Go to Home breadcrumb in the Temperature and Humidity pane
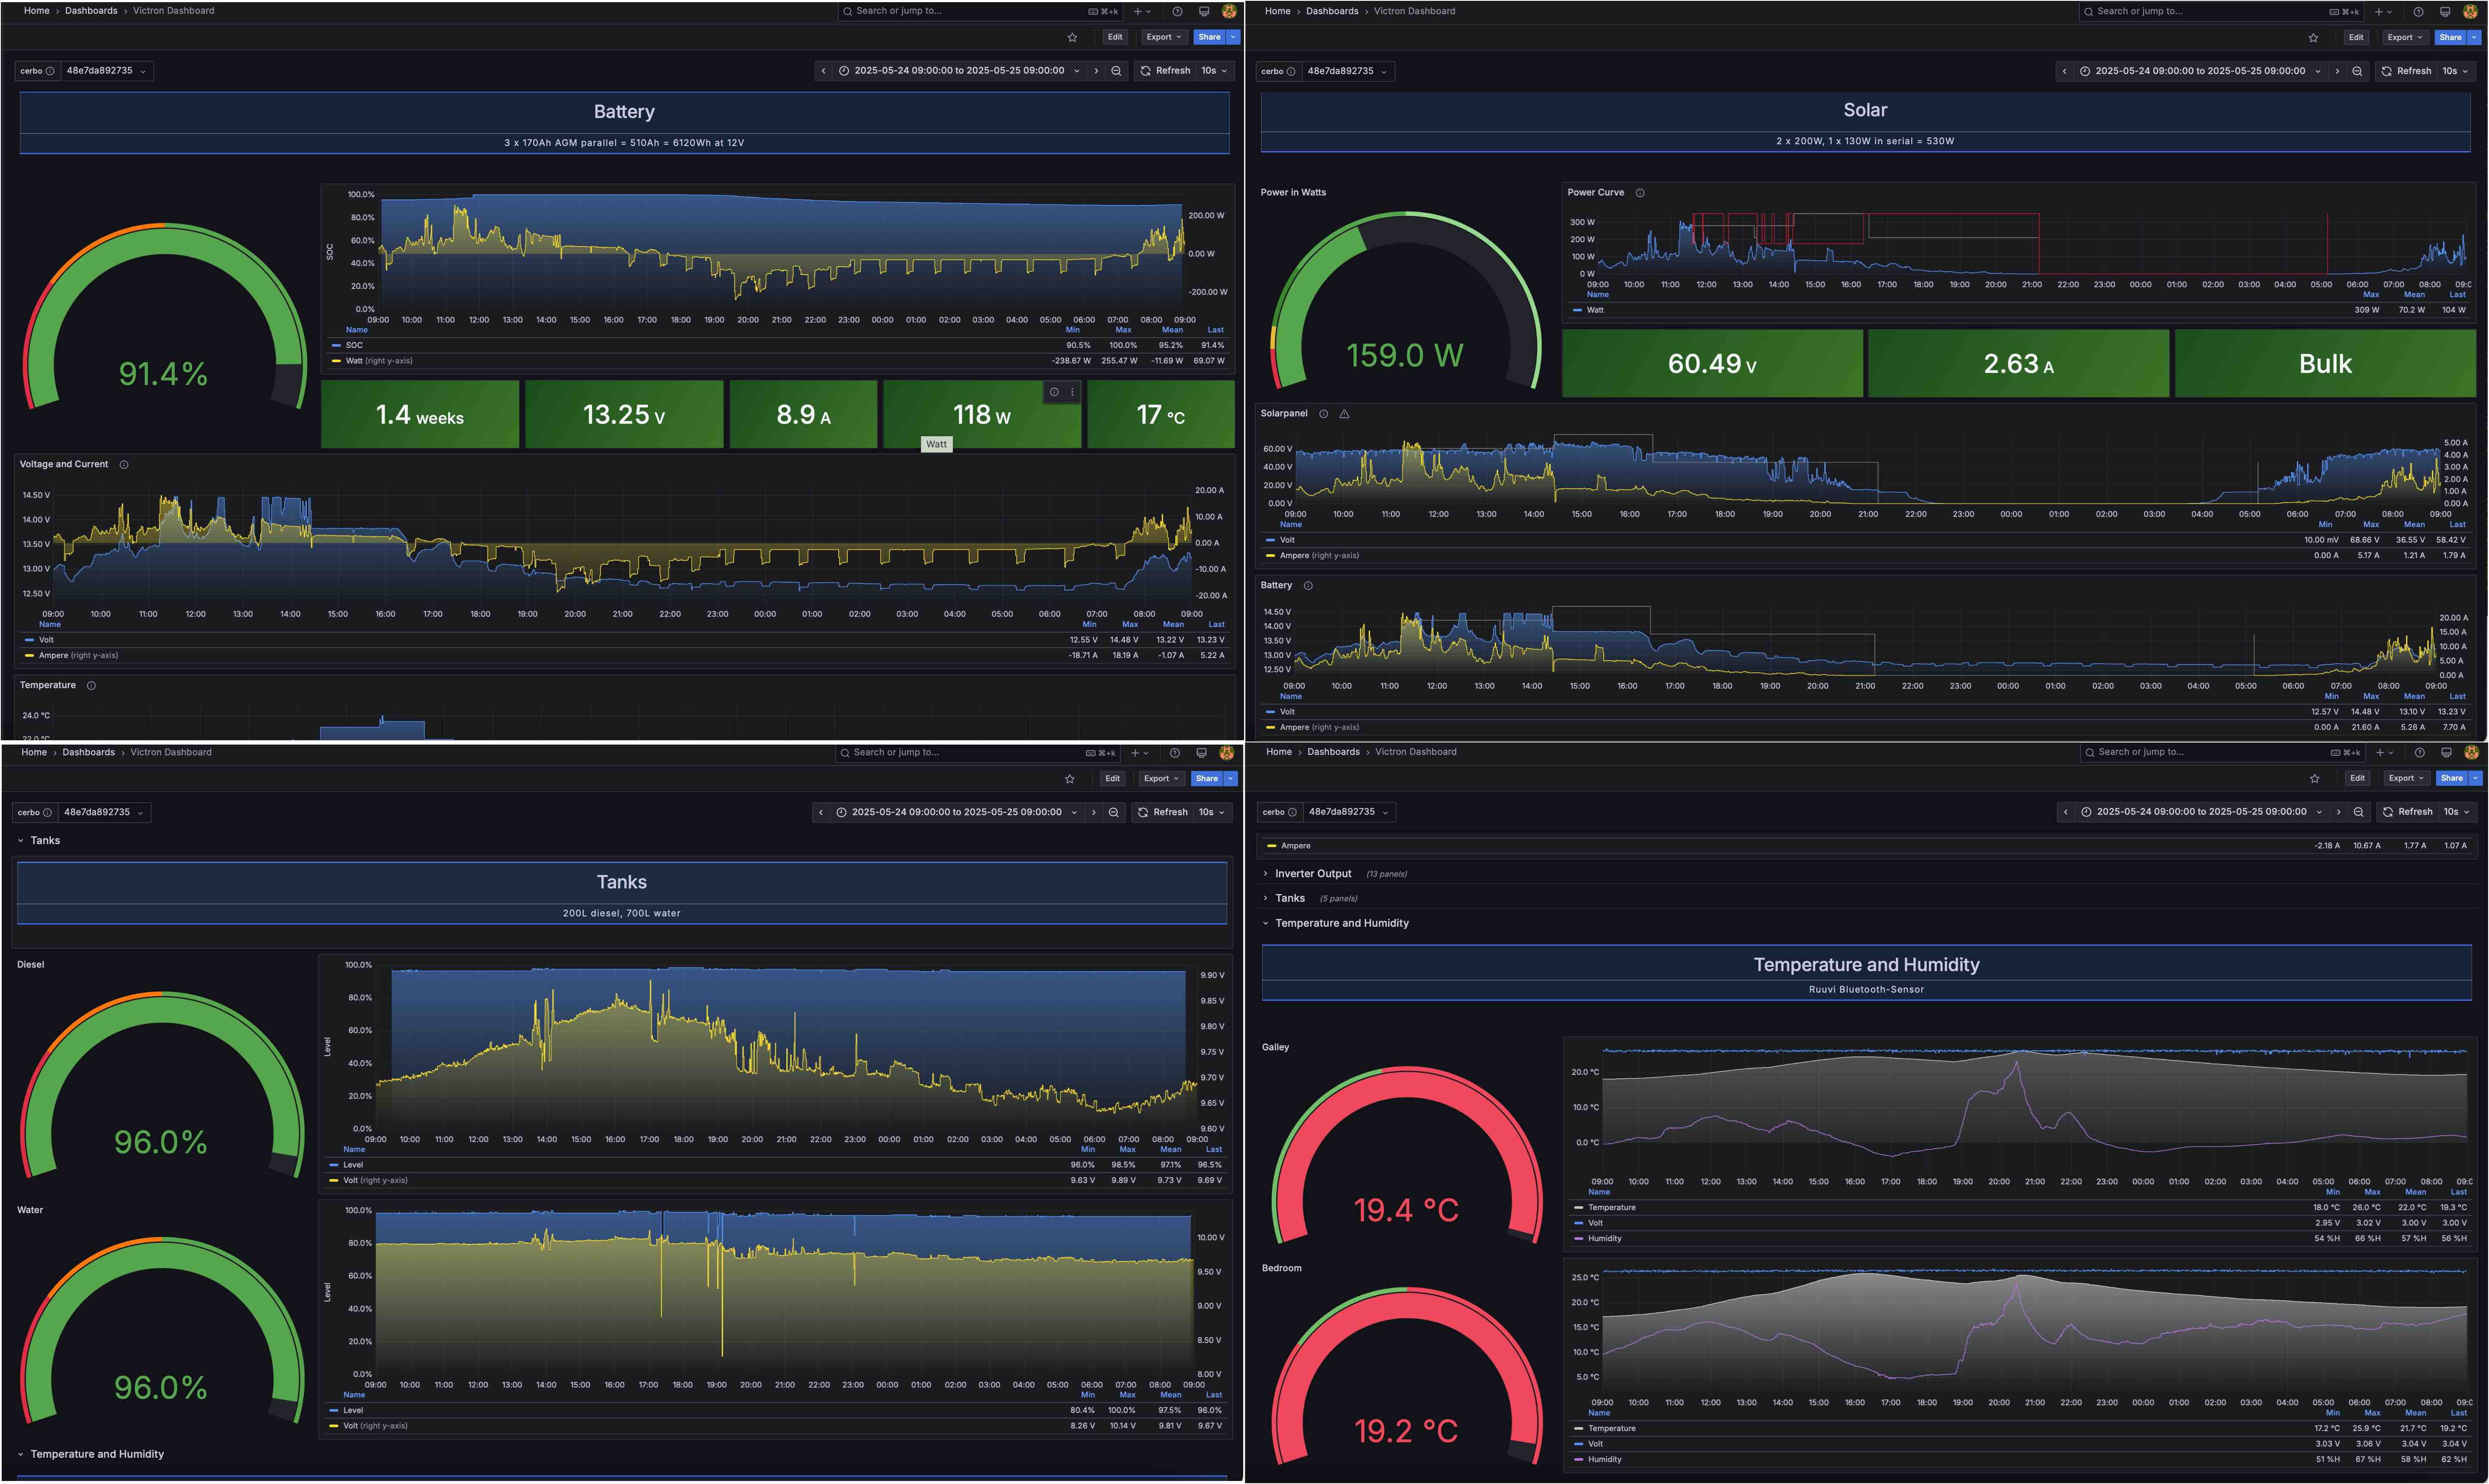The height and width of the screenshot is (1484, 2489). [1279, 752]
